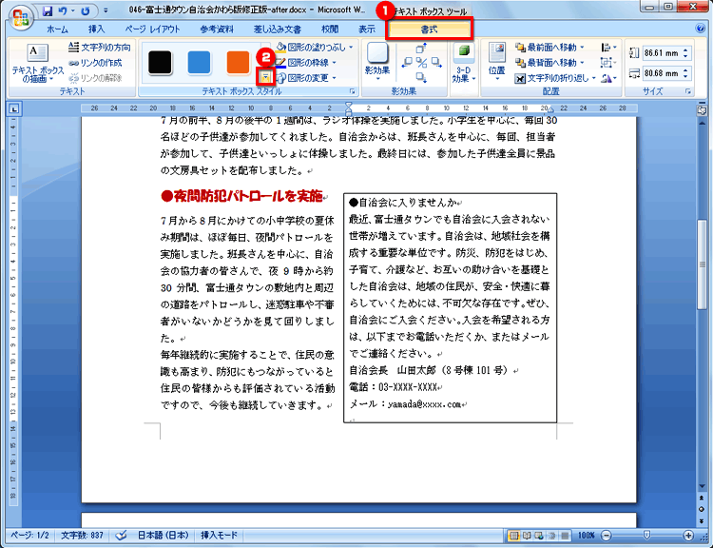
Task: Open 文字列の折り返し wrap dropdown
Action: coord(556,78)
